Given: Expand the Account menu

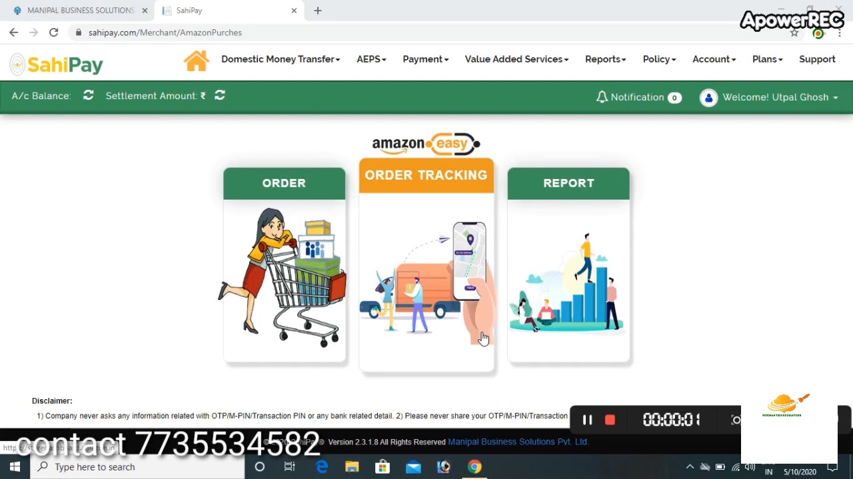Looking at the screenshot, I should (x=714, y=59).
